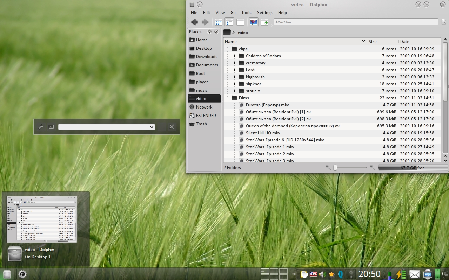The height and width of the screenshot is (280, 449).
Task: Collapse the clips folder tree
Action: (228, 49)
